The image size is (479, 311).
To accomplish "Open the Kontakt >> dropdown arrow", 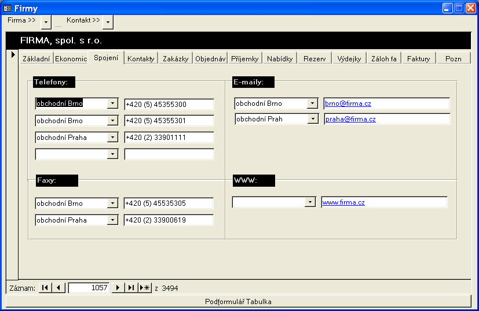I will click(x=108, y=21).
